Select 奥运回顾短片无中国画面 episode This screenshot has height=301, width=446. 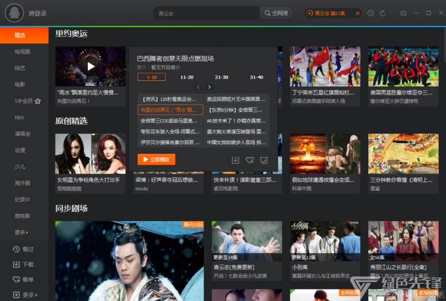tap(237, 99)
